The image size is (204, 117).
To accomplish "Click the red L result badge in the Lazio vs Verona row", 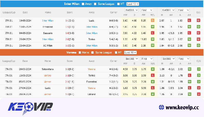I will pos(153,88).
